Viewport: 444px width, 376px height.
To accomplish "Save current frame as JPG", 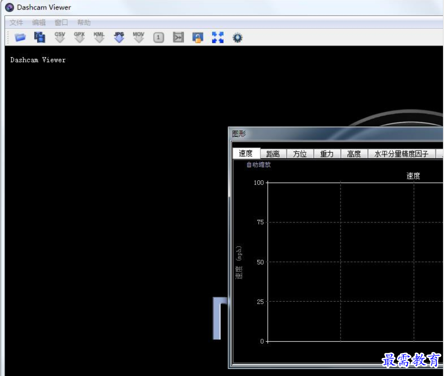I will click(119, 37).
